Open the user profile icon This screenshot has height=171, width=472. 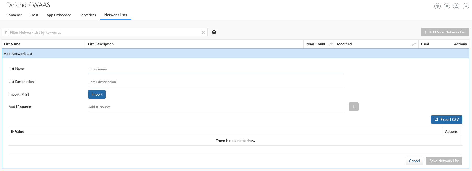pyautogui.click(x=456, y=6)
